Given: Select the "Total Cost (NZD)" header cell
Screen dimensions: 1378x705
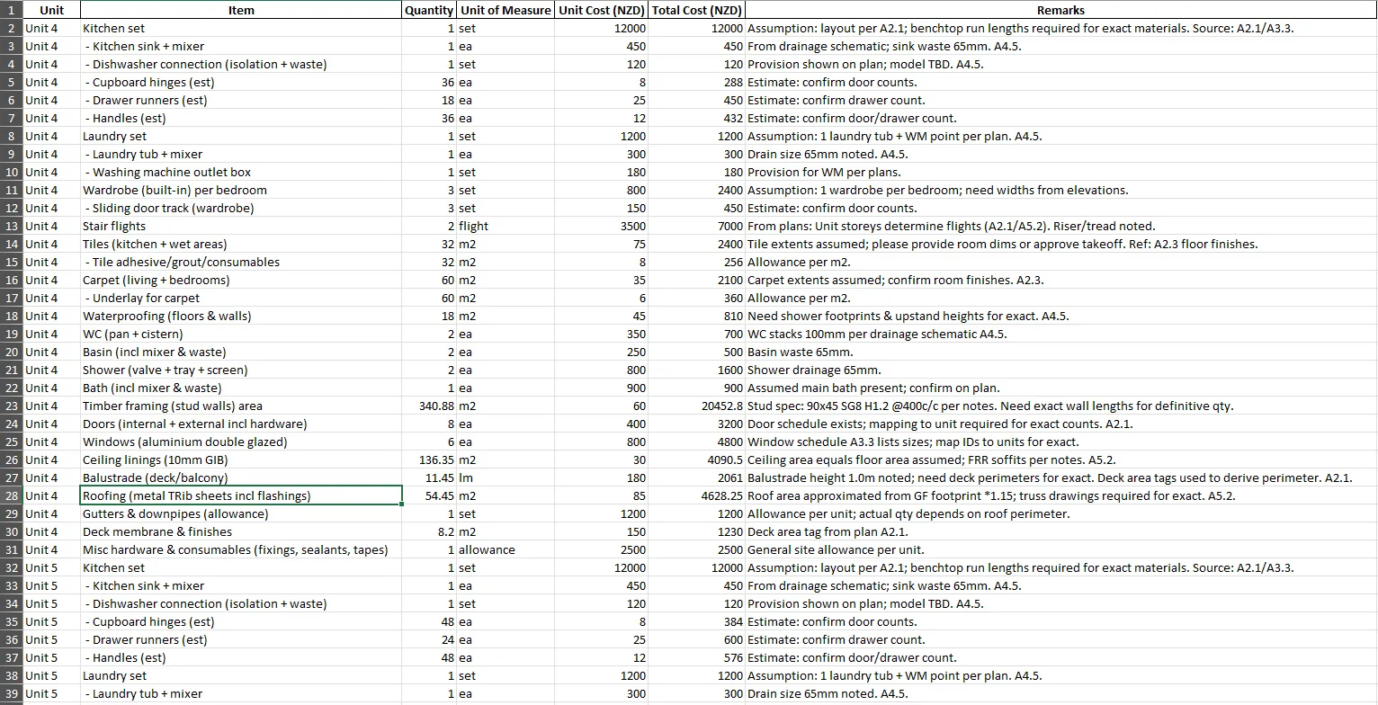Looking at the screenshot, I should pos(697,10).
